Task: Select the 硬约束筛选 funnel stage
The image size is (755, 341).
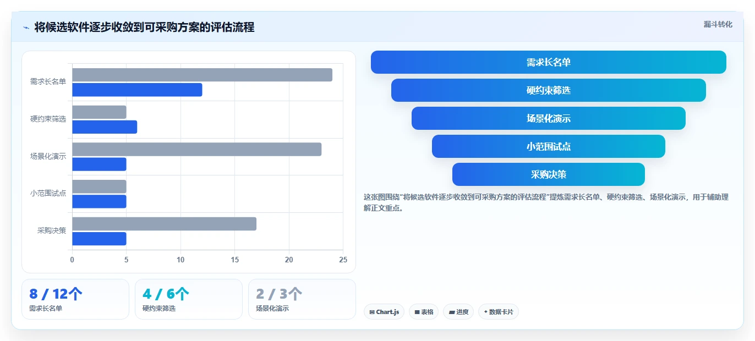Action: coord(549,90)
